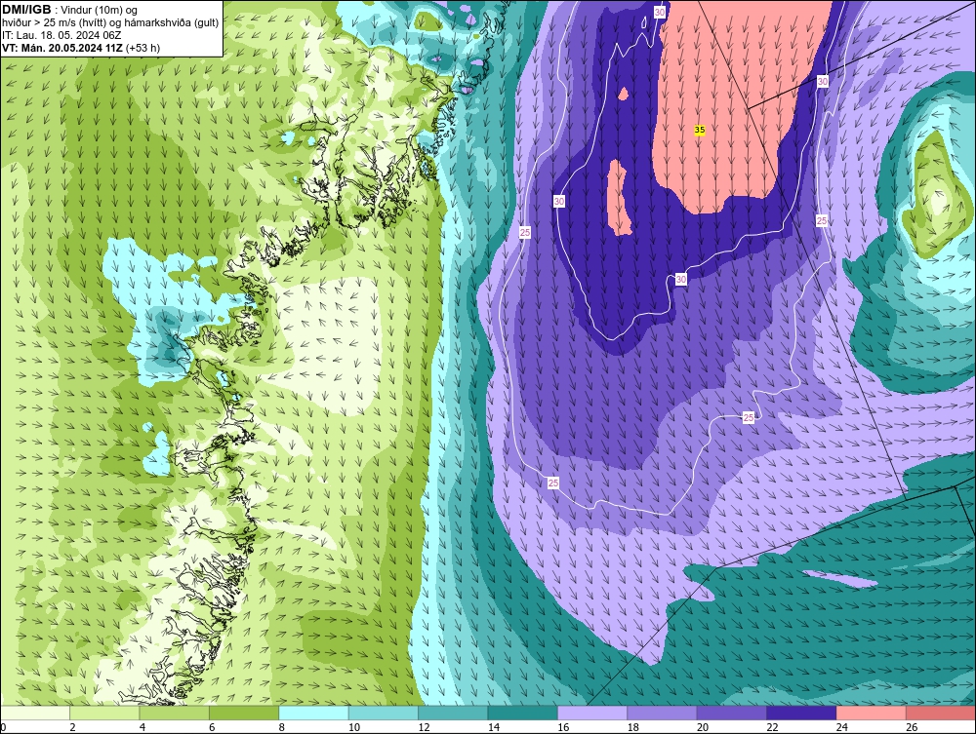The image size is (976, 734).
Task: Select the 16–18 m/s lavender swatch
Action: coord(592,713)
